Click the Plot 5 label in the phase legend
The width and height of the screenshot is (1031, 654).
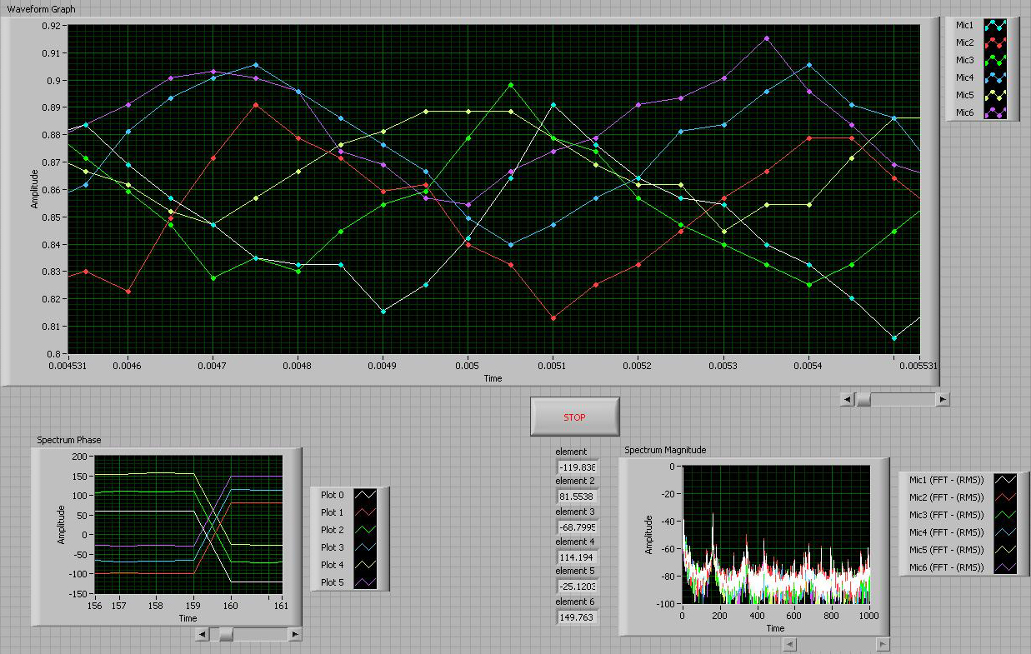[x=332, y=582]
